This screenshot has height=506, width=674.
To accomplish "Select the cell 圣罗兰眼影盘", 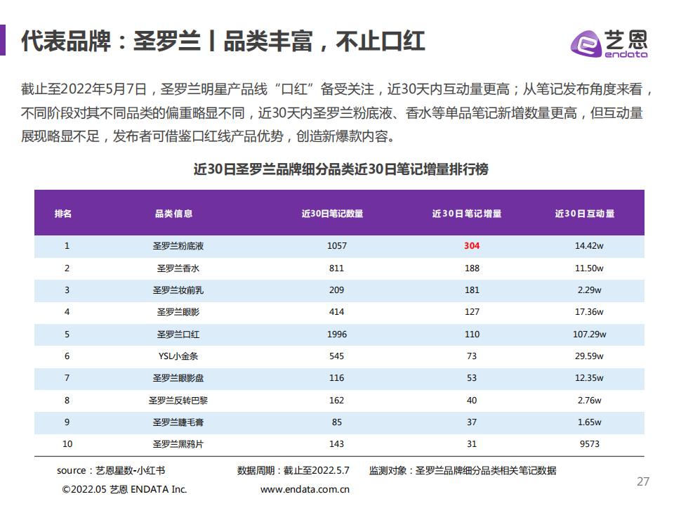I will 178,378.
